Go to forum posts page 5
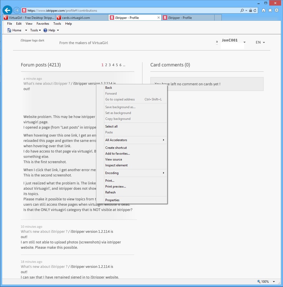Screen dimensions: 283x287 (117, 65)
